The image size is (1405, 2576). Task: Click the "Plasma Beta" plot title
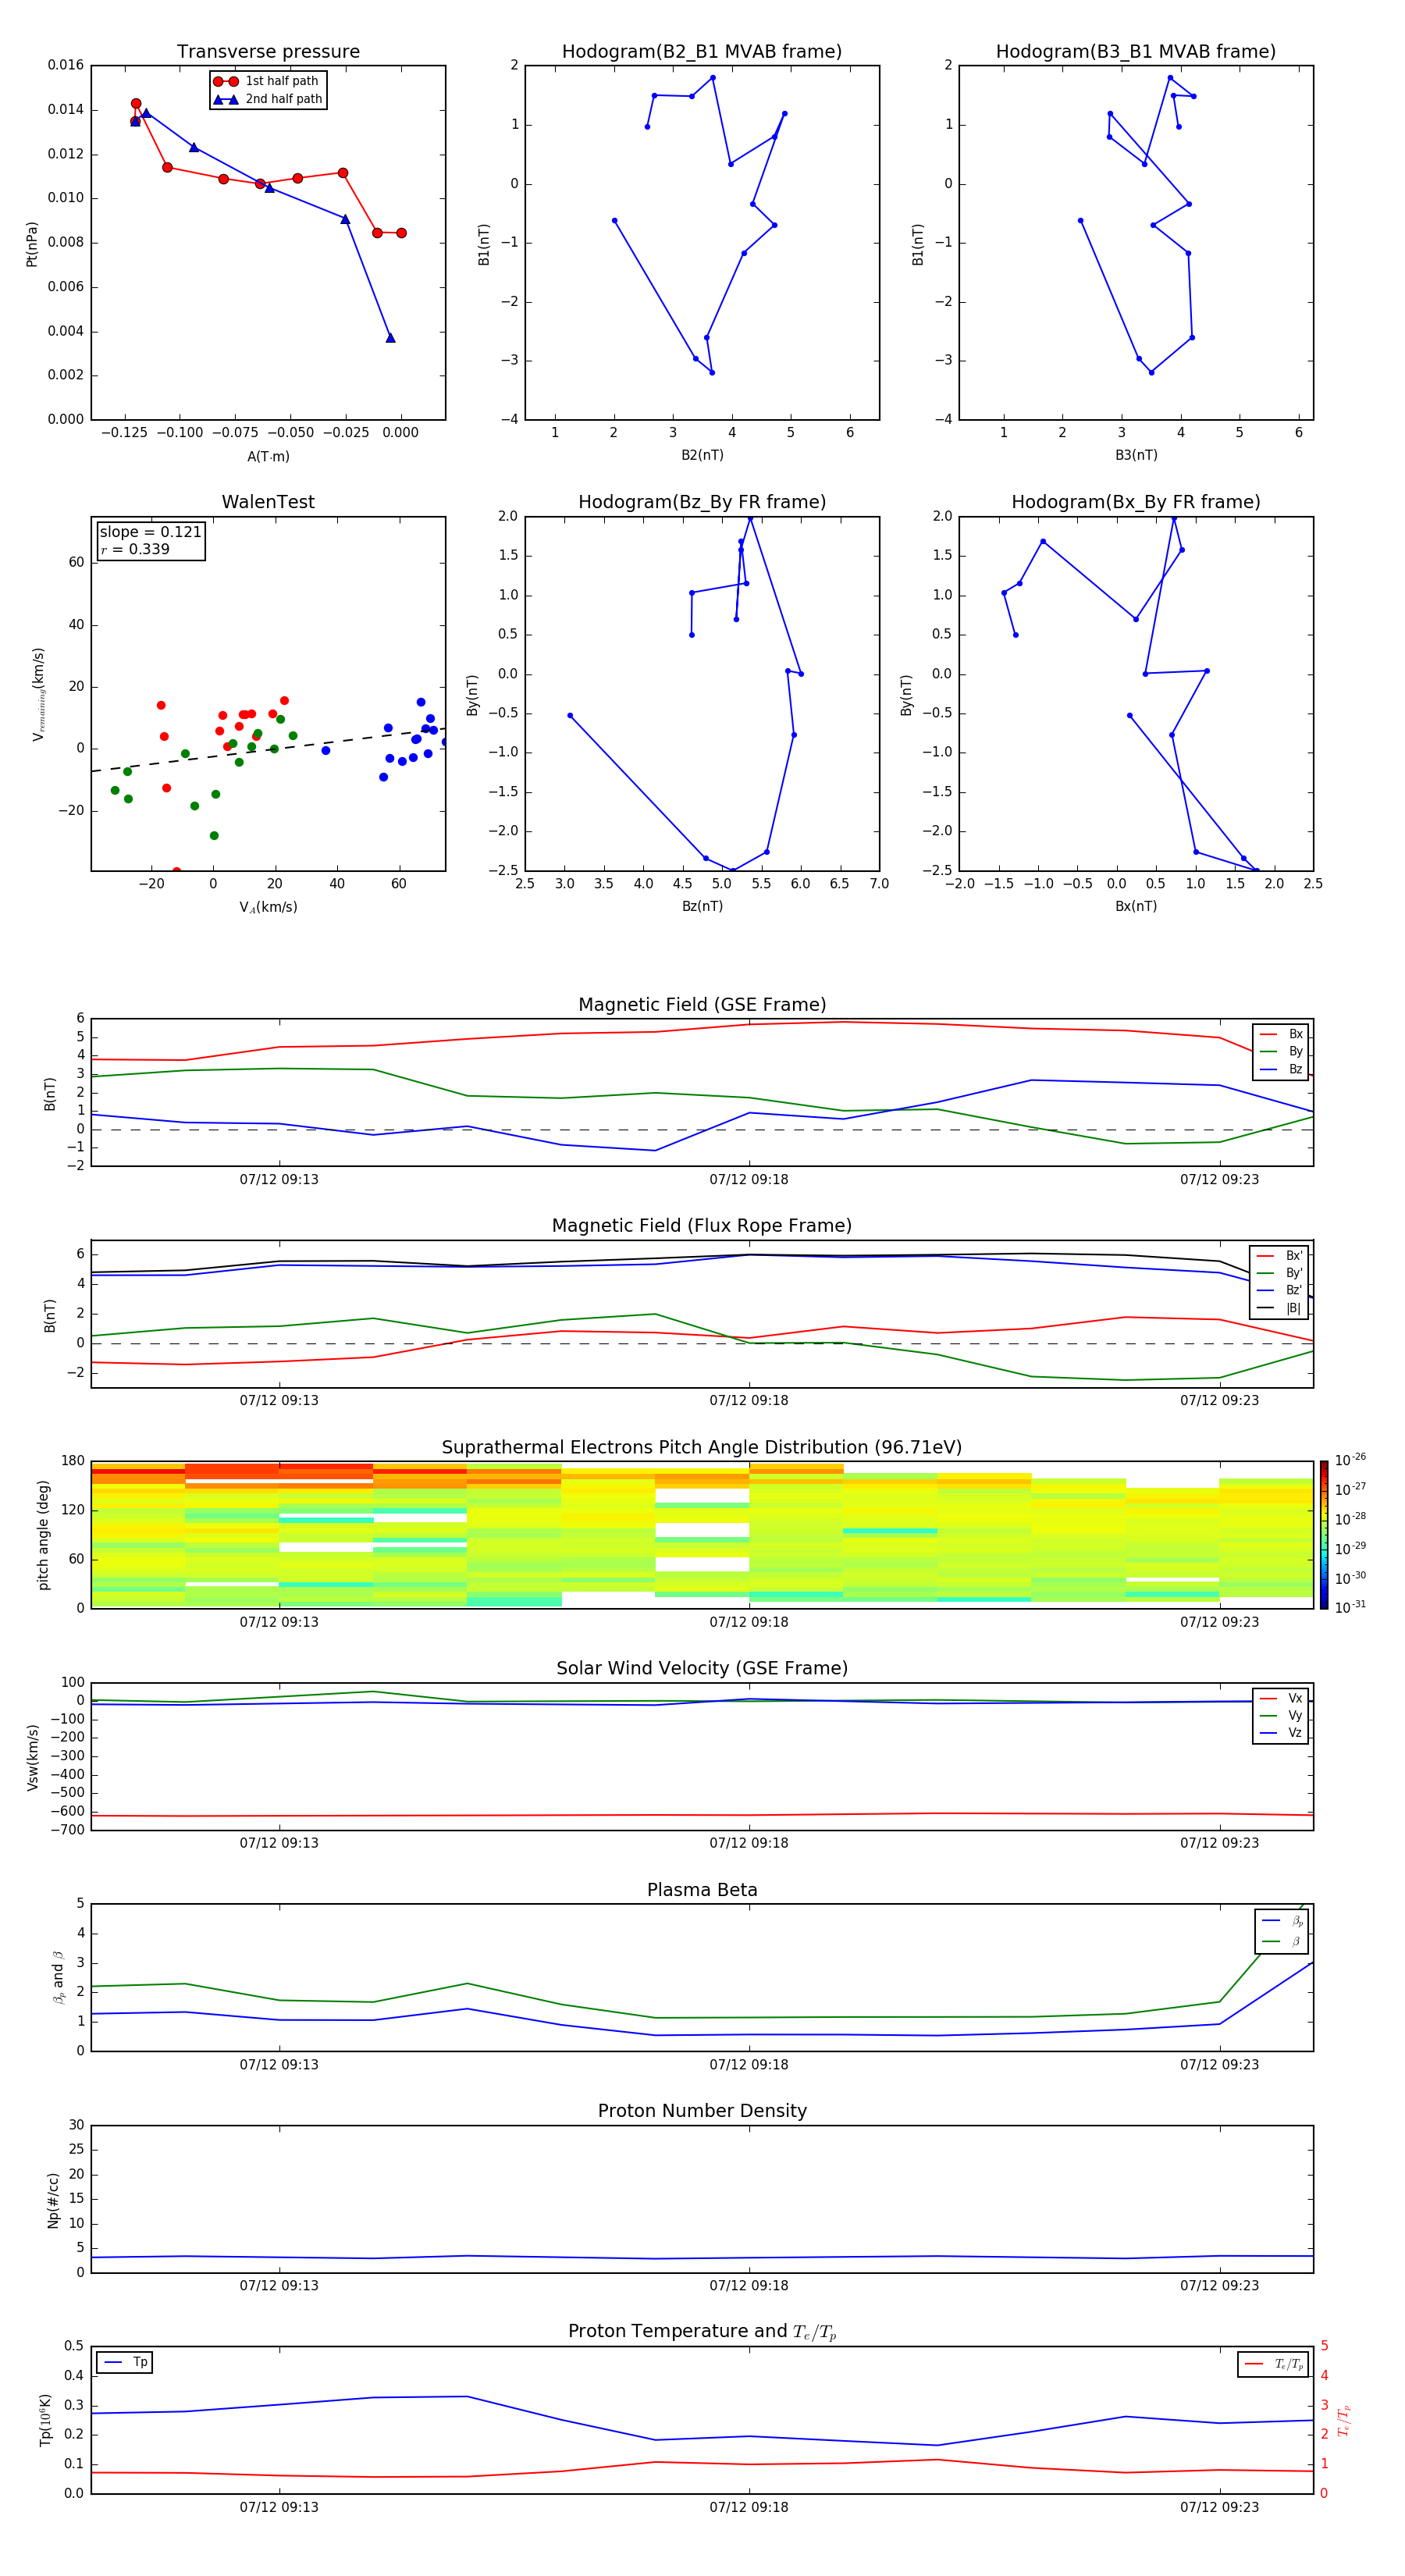pyautogui.click(x=702, y=1891)
